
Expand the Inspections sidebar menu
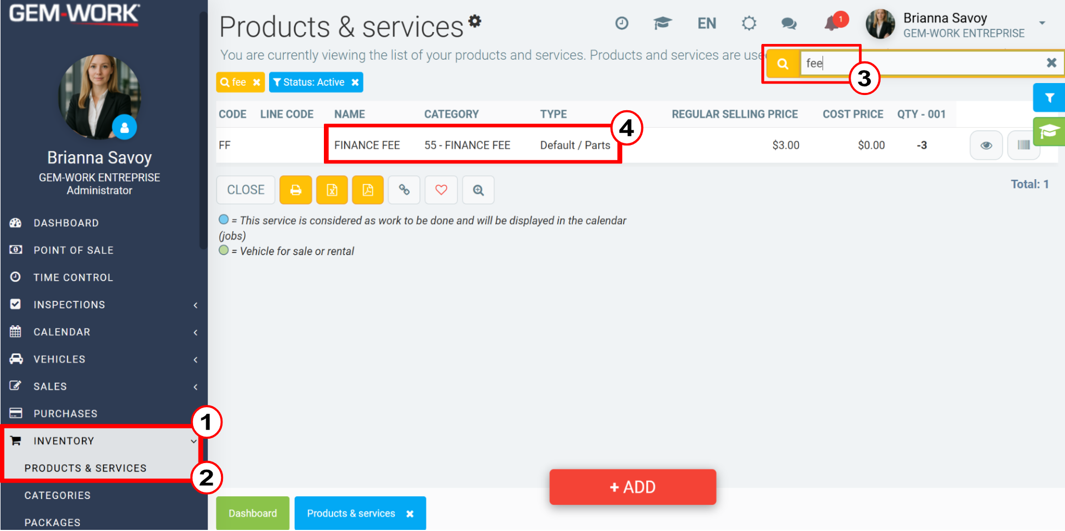[x=103, y=305]
